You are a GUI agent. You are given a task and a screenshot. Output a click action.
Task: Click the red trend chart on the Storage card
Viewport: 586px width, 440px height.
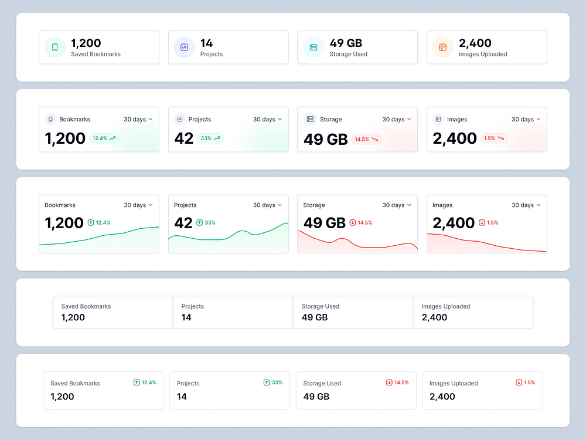pyautogui.click(x=357, y=241)
